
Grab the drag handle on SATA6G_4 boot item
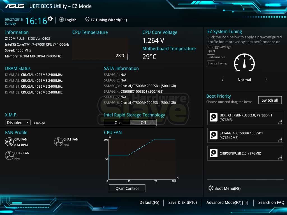click(x=280, y=140)
